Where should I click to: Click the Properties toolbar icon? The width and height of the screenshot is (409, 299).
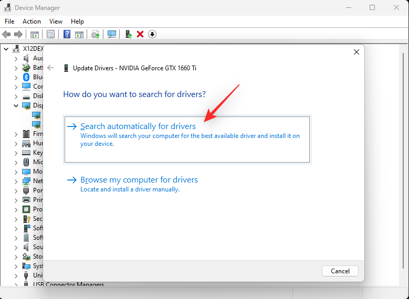click(50, 34)
